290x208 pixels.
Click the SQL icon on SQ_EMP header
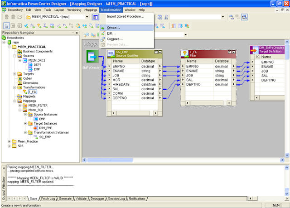111,54
